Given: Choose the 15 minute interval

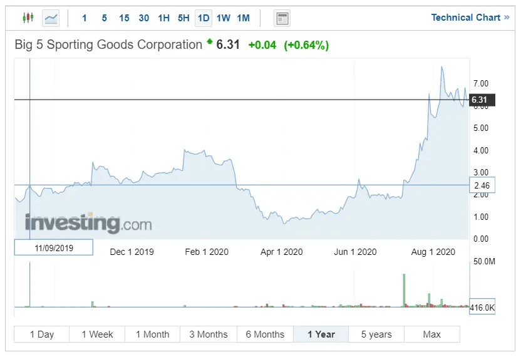Looking at the screenshot, I should click(x=124, y=18).
